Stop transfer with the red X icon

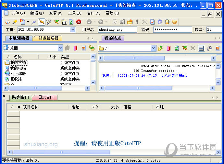point(79,22)
